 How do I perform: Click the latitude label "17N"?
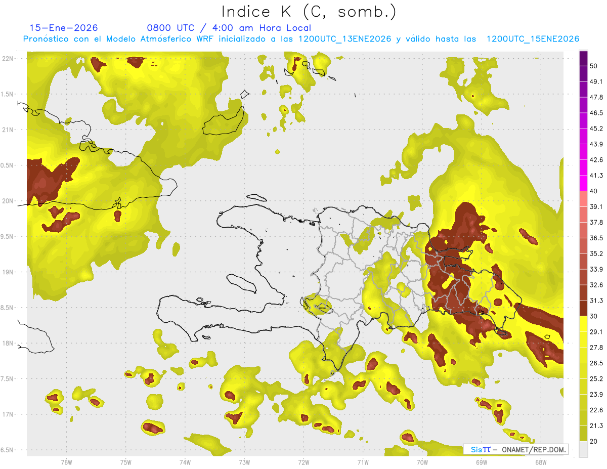(8, 414)
